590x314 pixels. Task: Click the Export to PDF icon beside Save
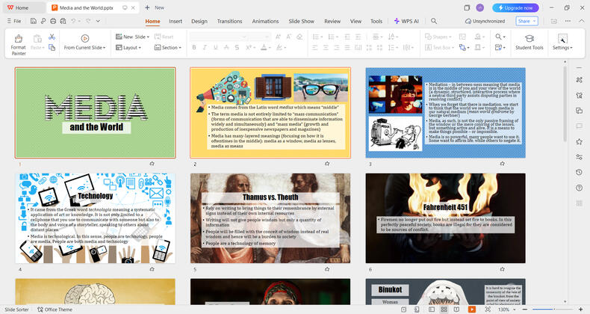[43, 21]
